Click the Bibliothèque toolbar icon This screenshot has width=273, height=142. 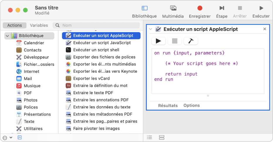(x=144, y=8)
